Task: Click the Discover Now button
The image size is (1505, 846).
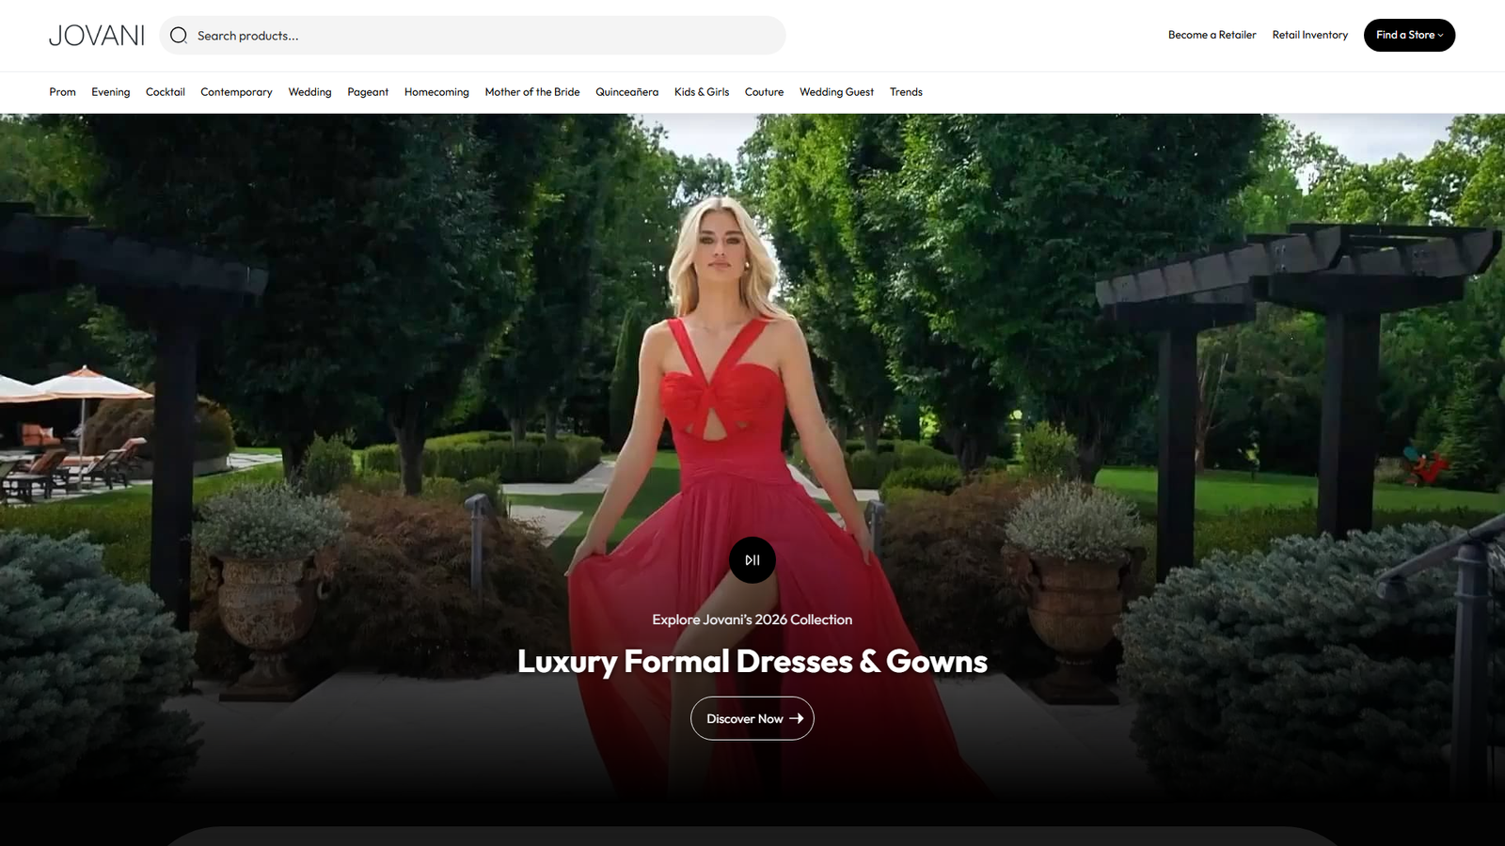Action: (752, 717)
